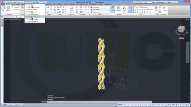Click the workspace switching gear in status bar
191x107 pixels.
point(177,105)
